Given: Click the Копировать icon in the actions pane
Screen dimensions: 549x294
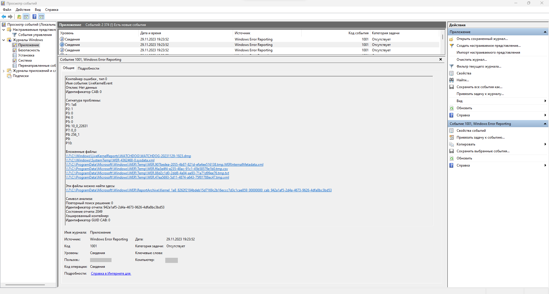Looking at the screenshot, I should coord(451,144).
